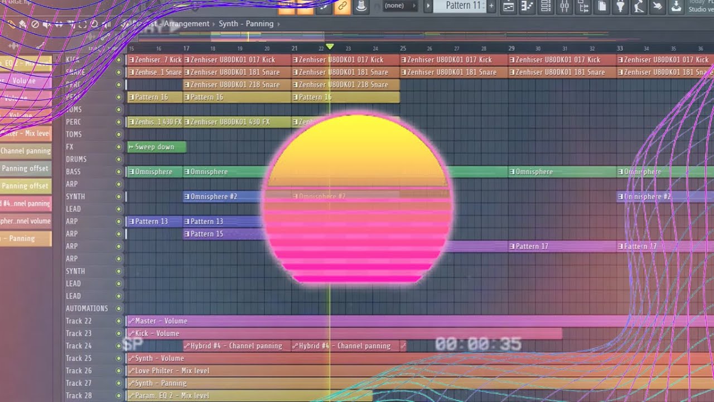This screenshot has height=402, width=714.
Task: Select the Draw pencil tool in playlist toolbar
Action: click(11, 24)
